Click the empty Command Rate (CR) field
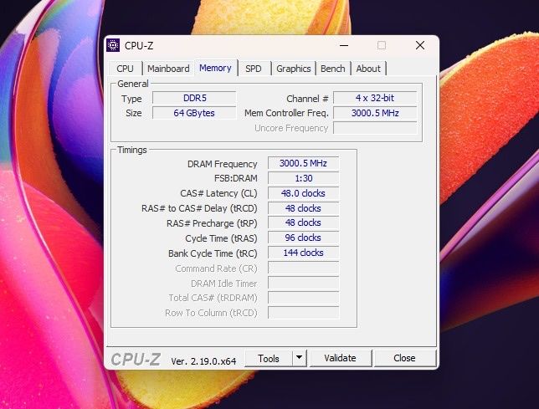 tap(303, 268)
